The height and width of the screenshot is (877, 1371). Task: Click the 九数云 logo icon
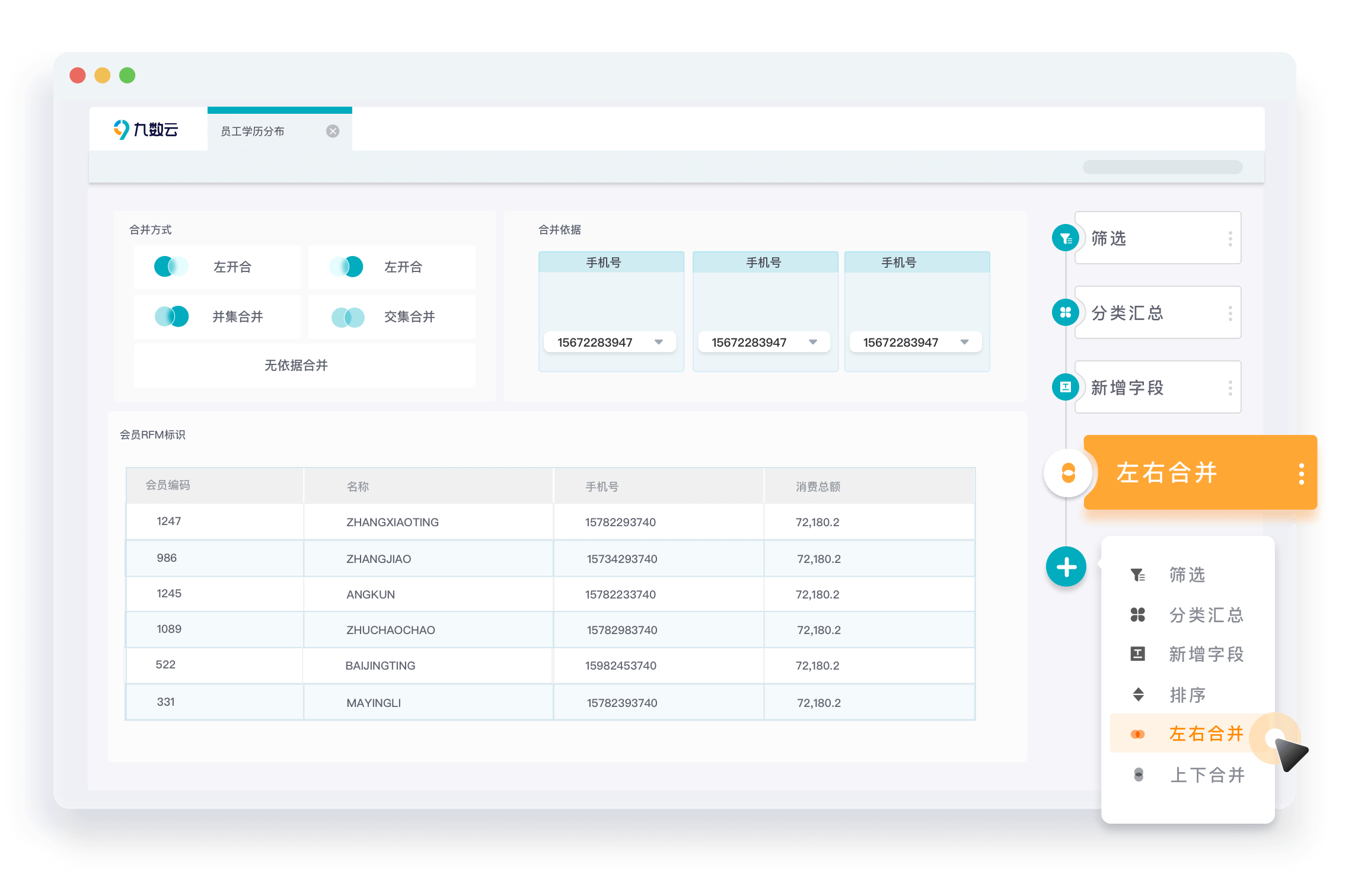click(122, 129)
